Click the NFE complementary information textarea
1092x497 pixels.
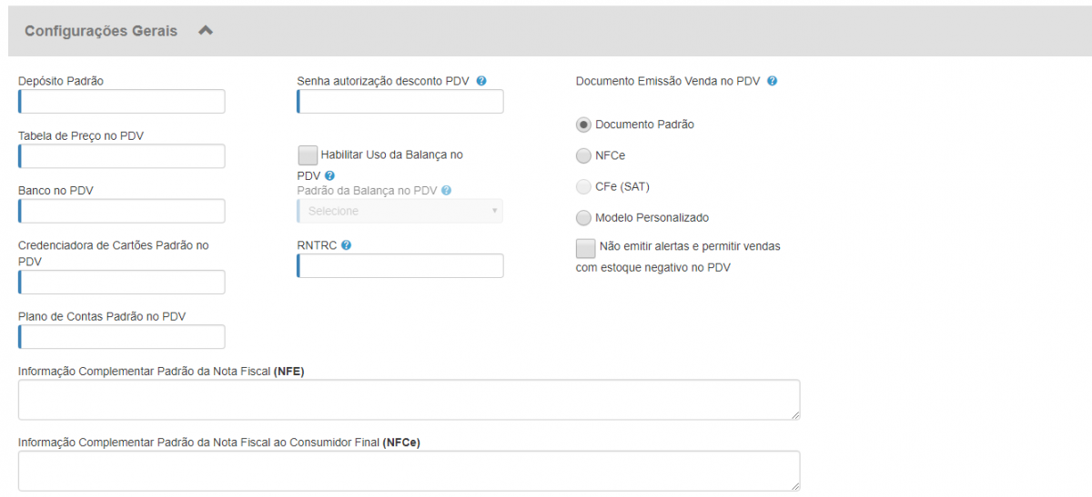tap(409, 400)
